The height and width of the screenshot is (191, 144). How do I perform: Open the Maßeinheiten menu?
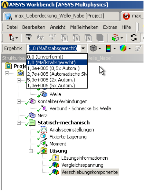(84, 27)
